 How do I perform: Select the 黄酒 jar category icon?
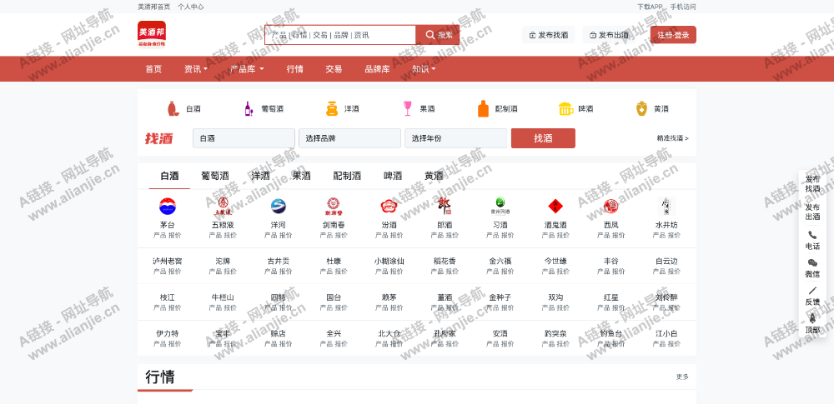642,108
